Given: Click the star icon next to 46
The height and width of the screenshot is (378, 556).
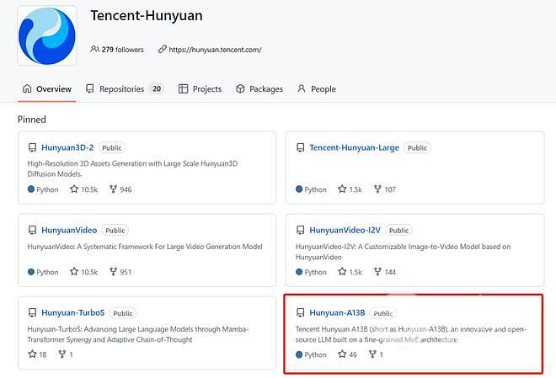Looking at the screenshot, I should [x=342, y=354].
